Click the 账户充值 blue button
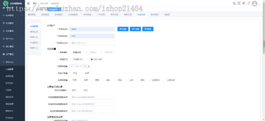The width and height of the screenshot is (265, 121). point(135,29)
